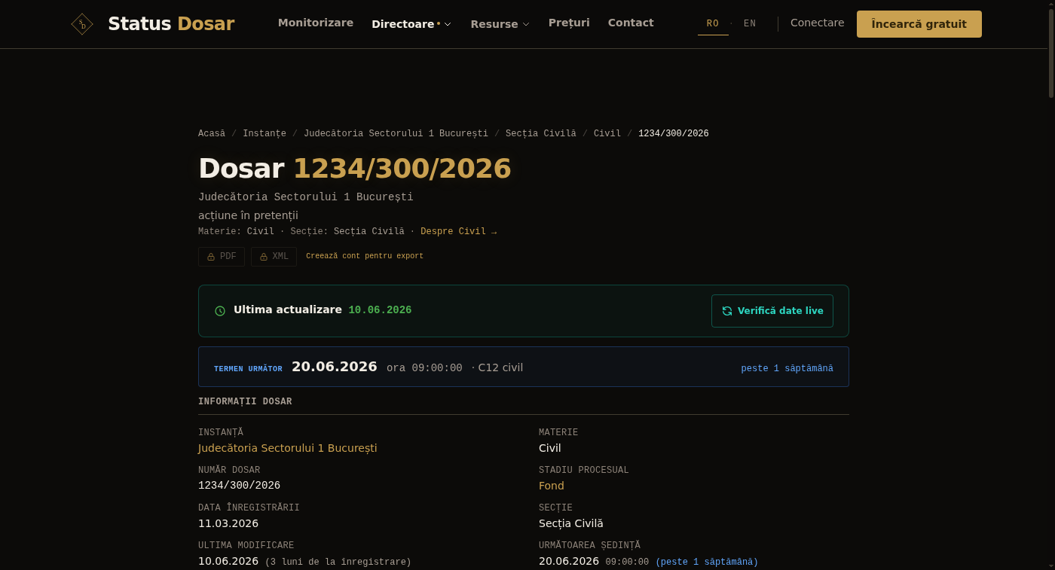Click Creează cont pentru export link
The image size is (1055, 570).
(365, 256)
